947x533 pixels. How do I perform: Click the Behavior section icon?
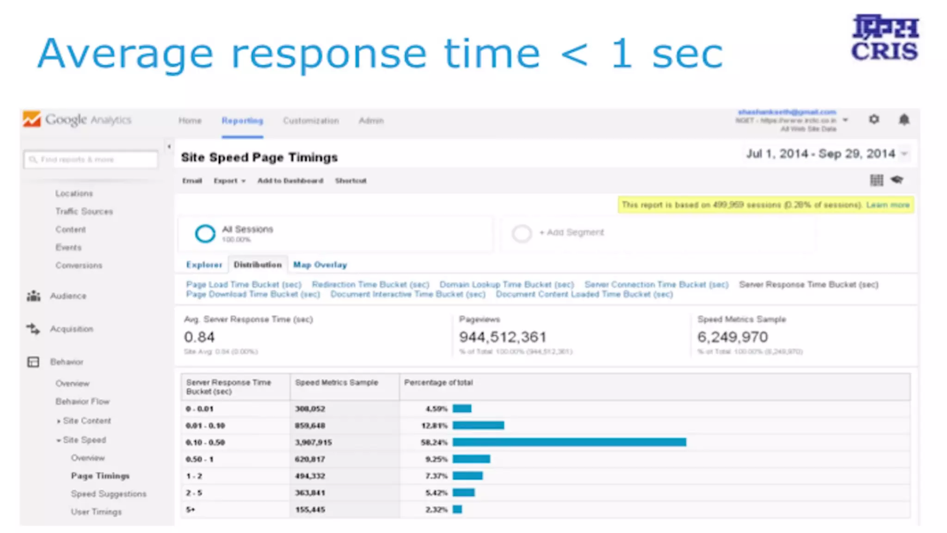[33, 362]
